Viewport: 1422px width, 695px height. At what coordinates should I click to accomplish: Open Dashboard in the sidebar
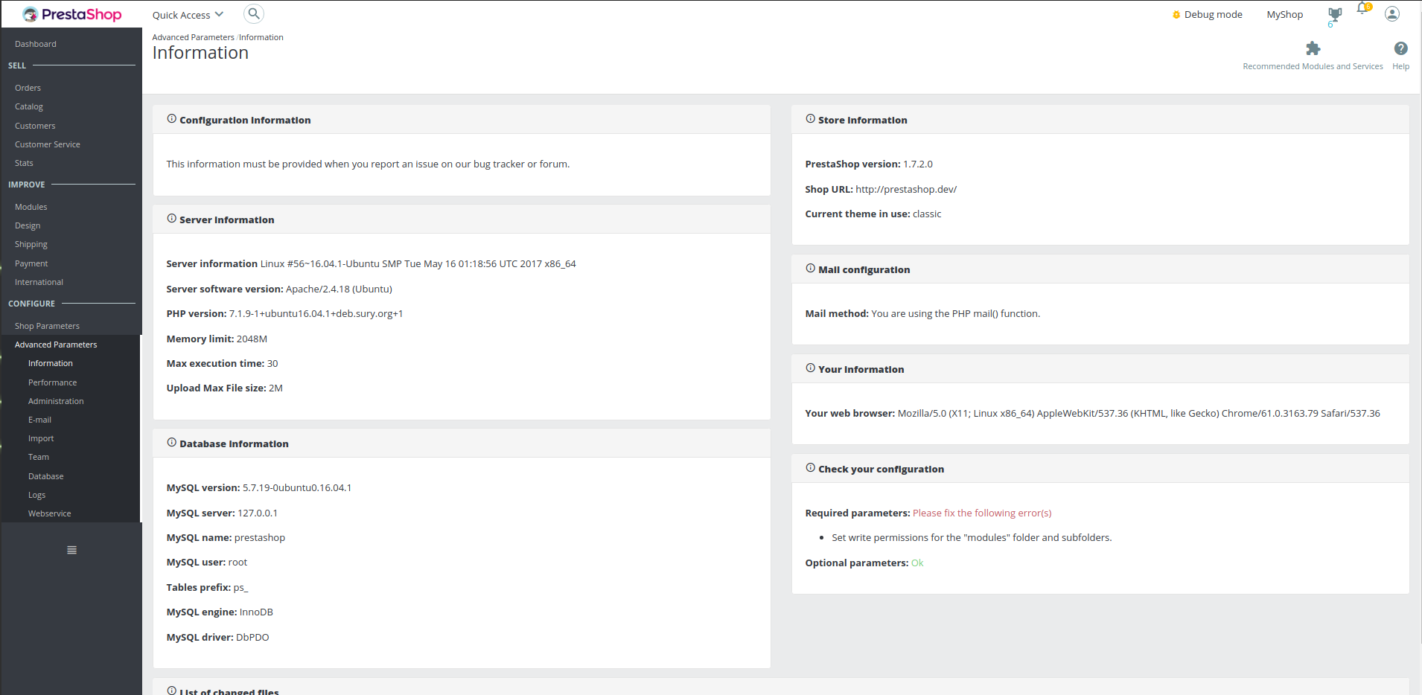tap(36, 44)
